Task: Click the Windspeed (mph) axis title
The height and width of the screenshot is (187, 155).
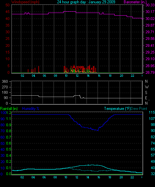Action: pyautogui.click(x=25, y=2)
